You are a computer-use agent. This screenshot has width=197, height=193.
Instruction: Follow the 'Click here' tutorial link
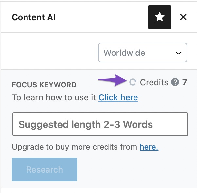pyautogui.click(x=118, y=97)
